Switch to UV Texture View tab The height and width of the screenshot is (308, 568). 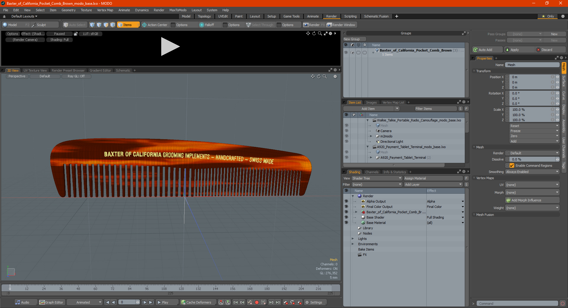35,70
